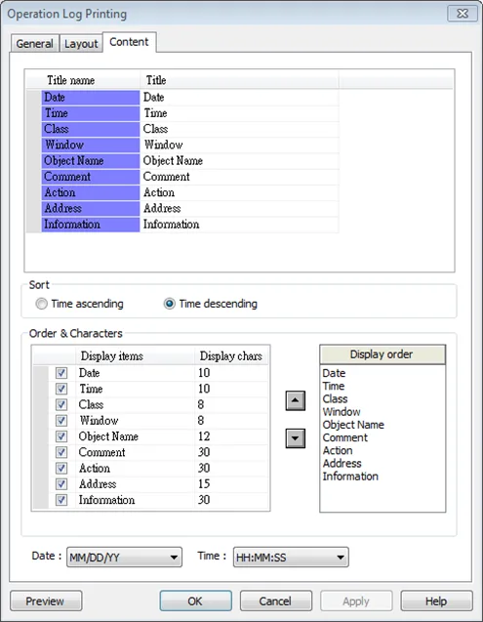Click Display chars value 12 for Object Name
The height and width of the screenshot is (622, 483).
point(231,436)
